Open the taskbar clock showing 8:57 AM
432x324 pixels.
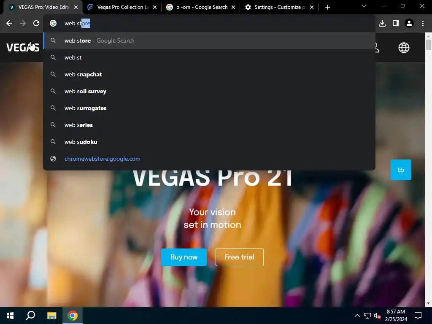click(x=396, y=316)
